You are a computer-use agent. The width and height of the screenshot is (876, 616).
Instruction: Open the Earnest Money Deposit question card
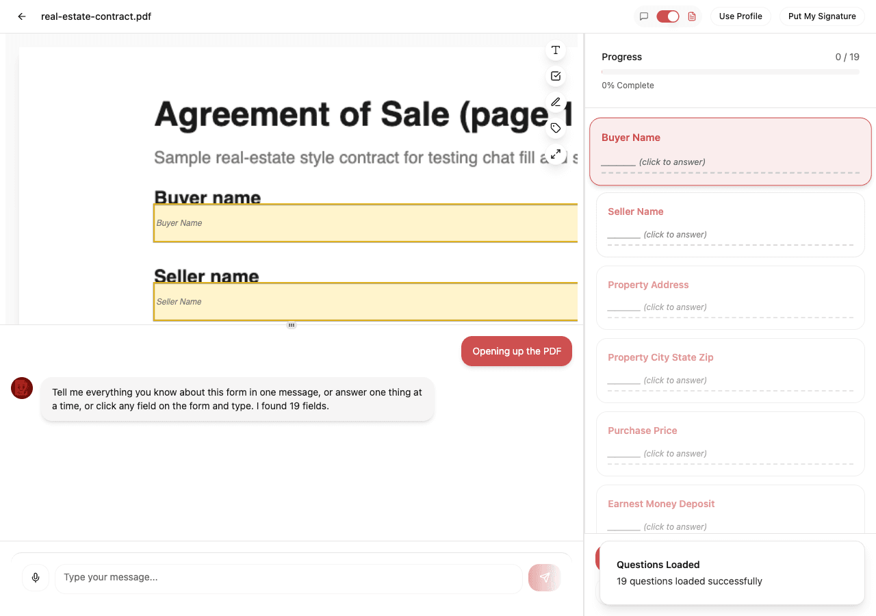(730, 510)
